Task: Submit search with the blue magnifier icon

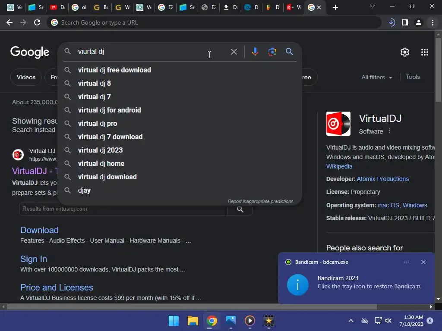Action: click(290, 52)
